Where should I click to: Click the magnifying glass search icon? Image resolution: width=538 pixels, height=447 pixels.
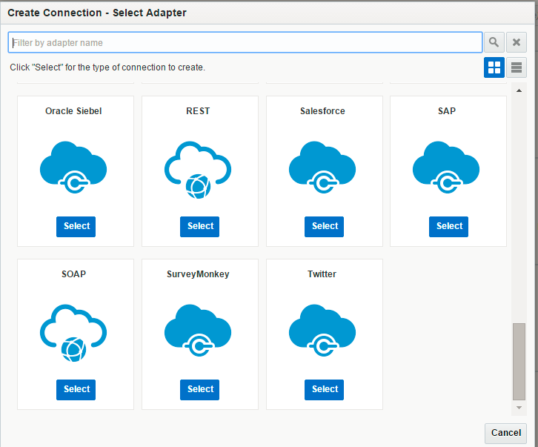(x=494, y=42)
